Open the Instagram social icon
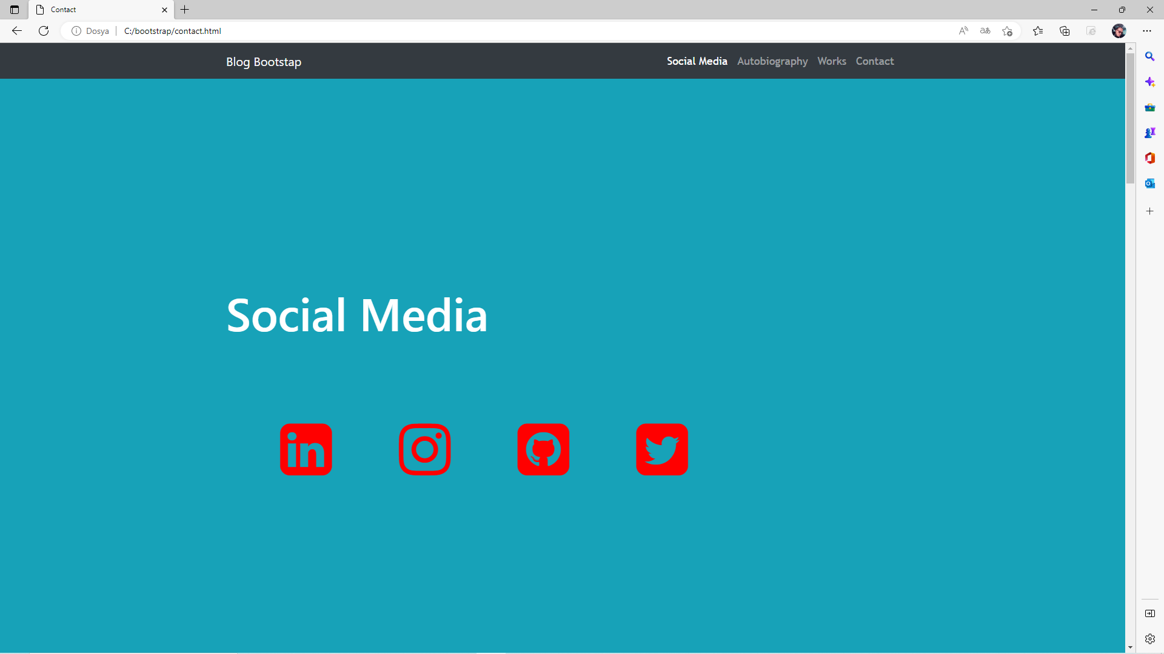This screenshot has width=1164, height=654. point(424,449)
